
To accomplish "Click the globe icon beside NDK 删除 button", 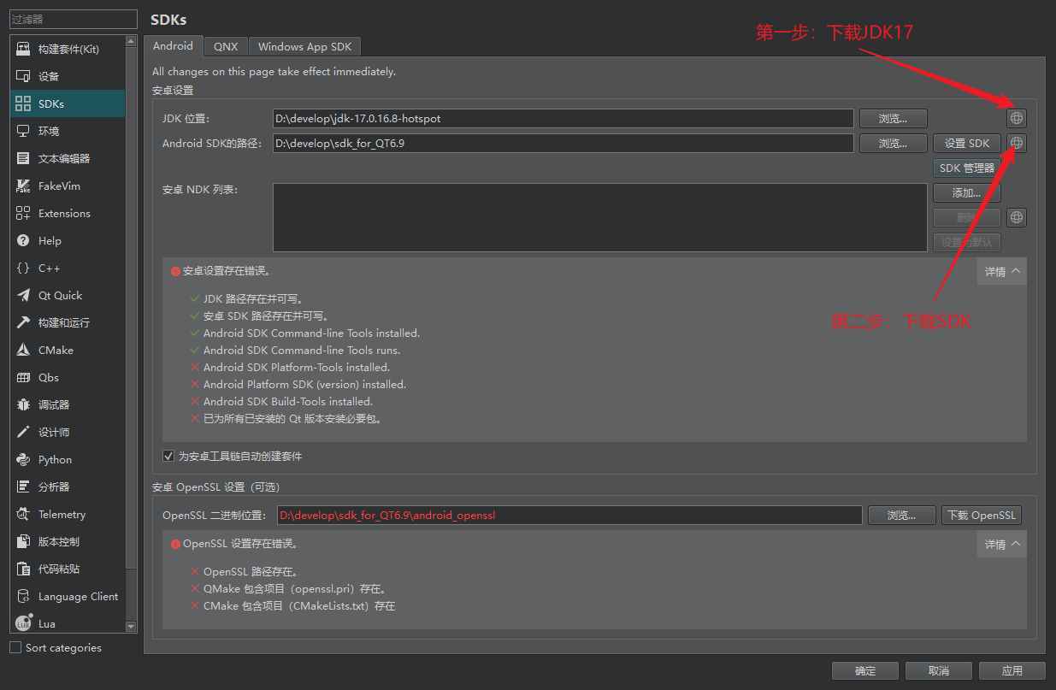I will click(1017, 217).
